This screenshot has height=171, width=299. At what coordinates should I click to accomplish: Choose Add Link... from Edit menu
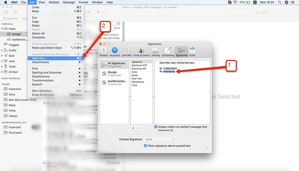(x=56, y=58)
